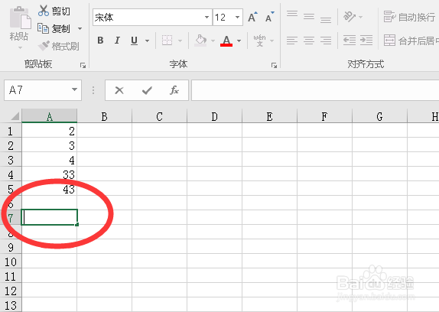439x312 pixels.
Task: Open Insert Function fx dialog
Action: 174,90
